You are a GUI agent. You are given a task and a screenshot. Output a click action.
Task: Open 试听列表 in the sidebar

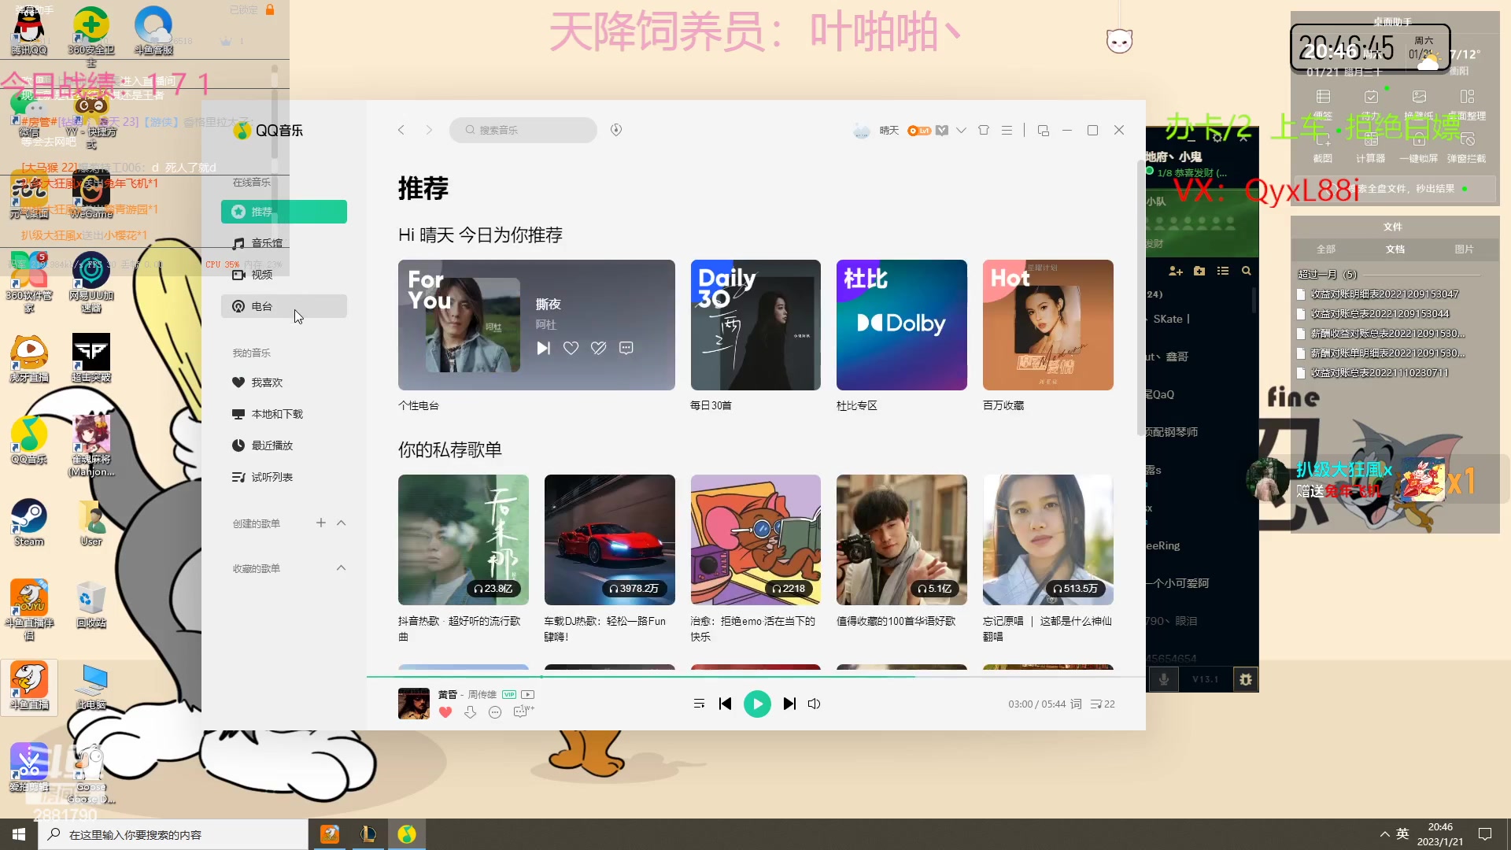click(x=284, y=477)
